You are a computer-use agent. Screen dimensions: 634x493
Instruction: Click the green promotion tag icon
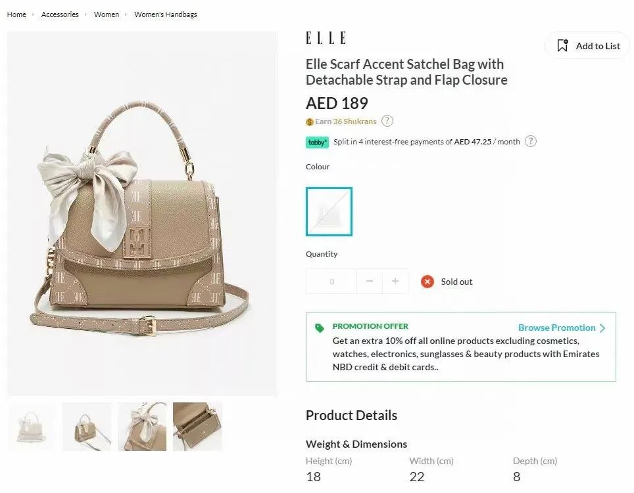coord(320,328)
